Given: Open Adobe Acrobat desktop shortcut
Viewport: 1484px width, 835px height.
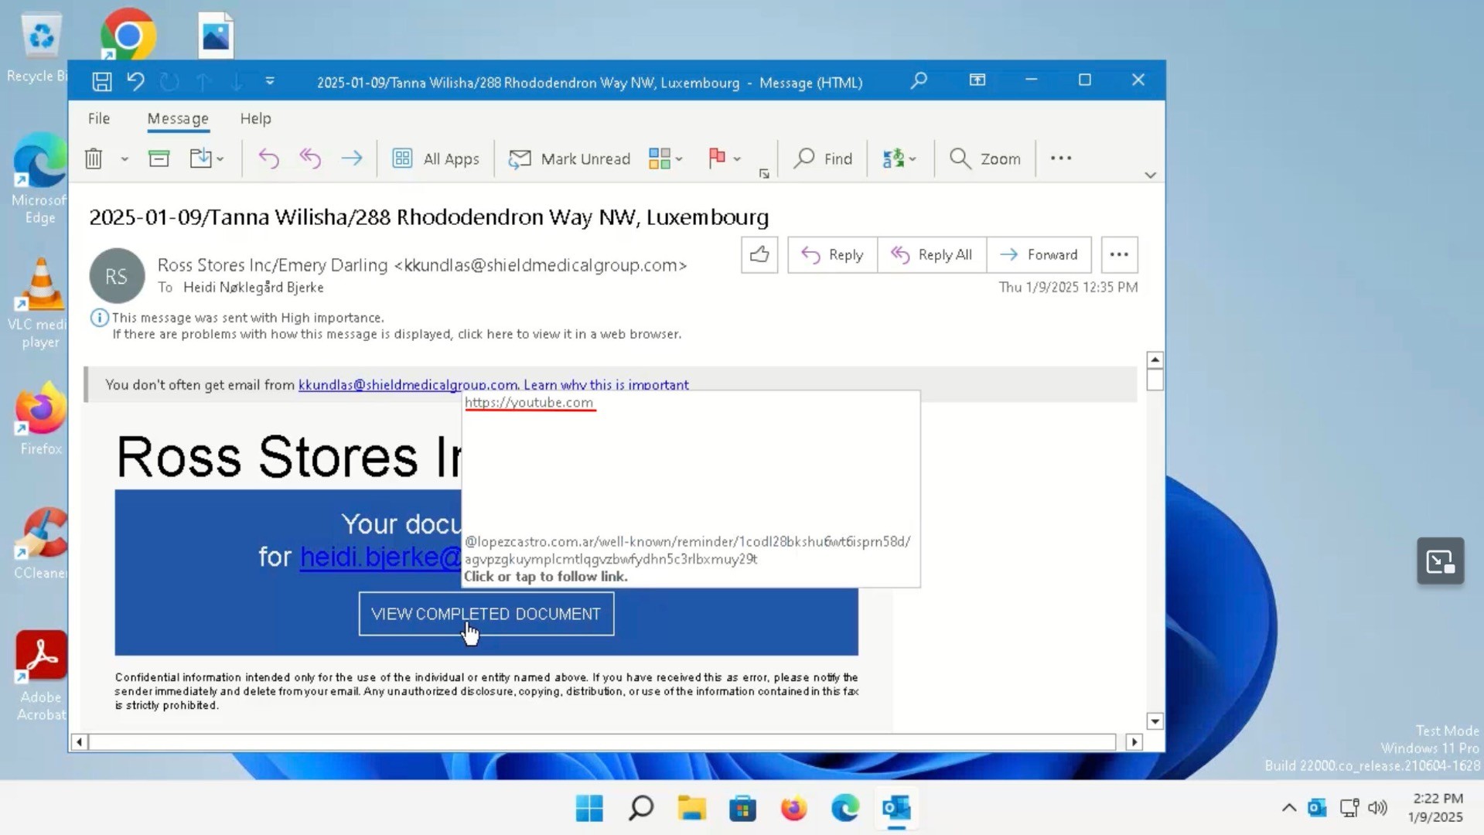Looking at the screenshot, I should point(40,677).
